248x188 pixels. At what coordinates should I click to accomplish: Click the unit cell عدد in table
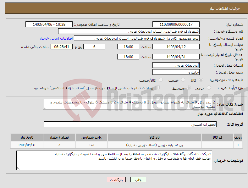[x=91, y=145]
